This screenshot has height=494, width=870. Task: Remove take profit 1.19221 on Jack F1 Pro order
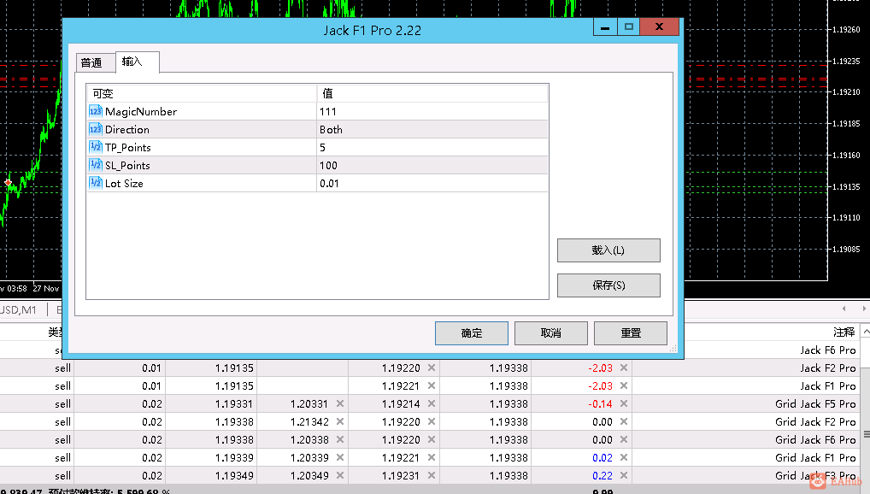click(431, 385)
